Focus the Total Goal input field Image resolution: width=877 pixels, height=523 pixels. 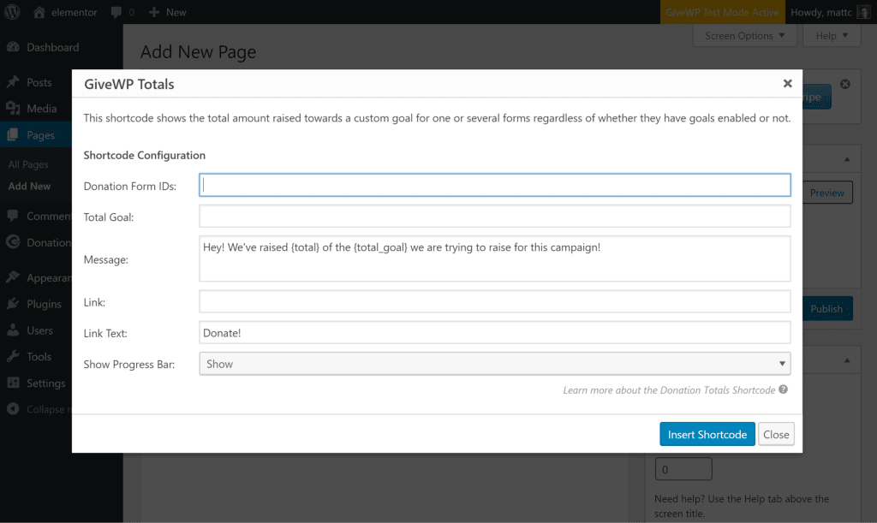point(495,217)
